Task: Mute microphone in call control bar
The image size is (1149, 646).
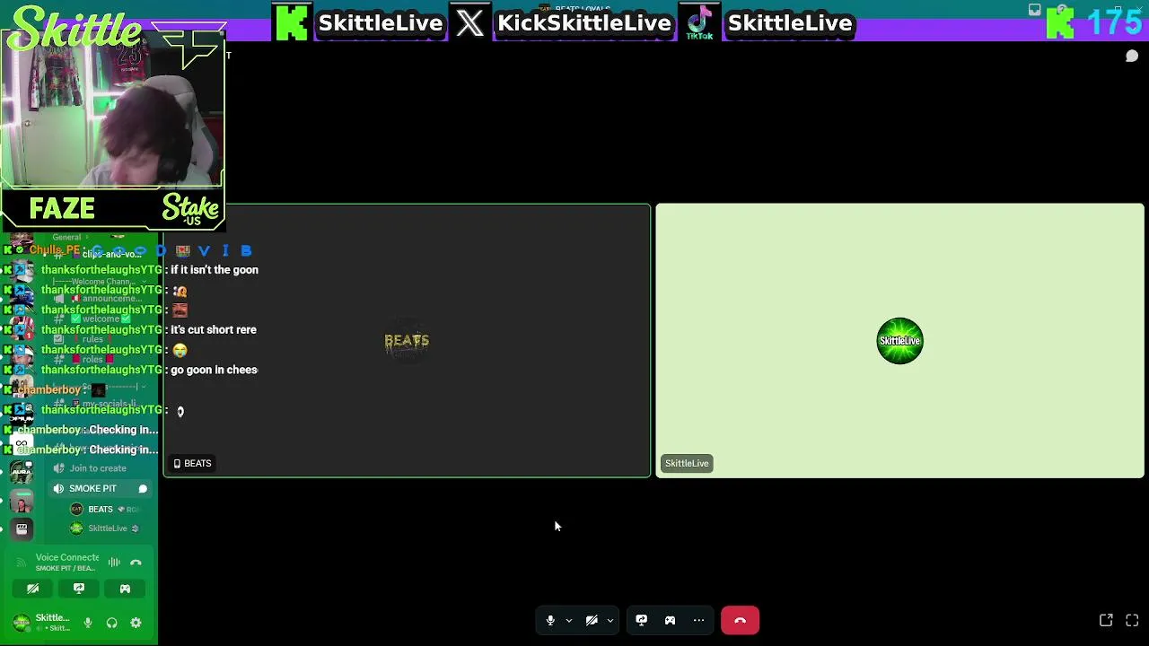Action: coord(550,620)
